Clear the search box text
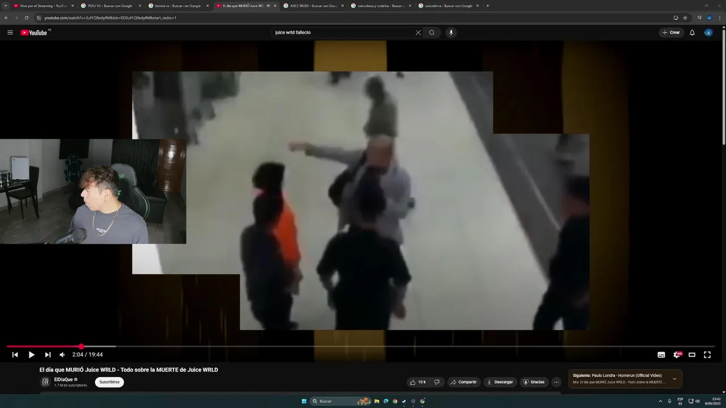The image size is (726, 408). 418,32
